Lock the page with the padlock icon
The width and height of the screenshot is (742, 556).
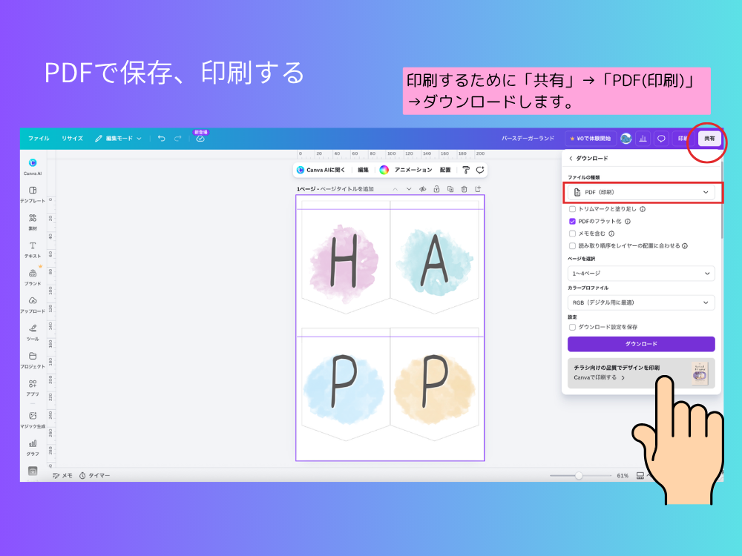click(x=436, y=189)
